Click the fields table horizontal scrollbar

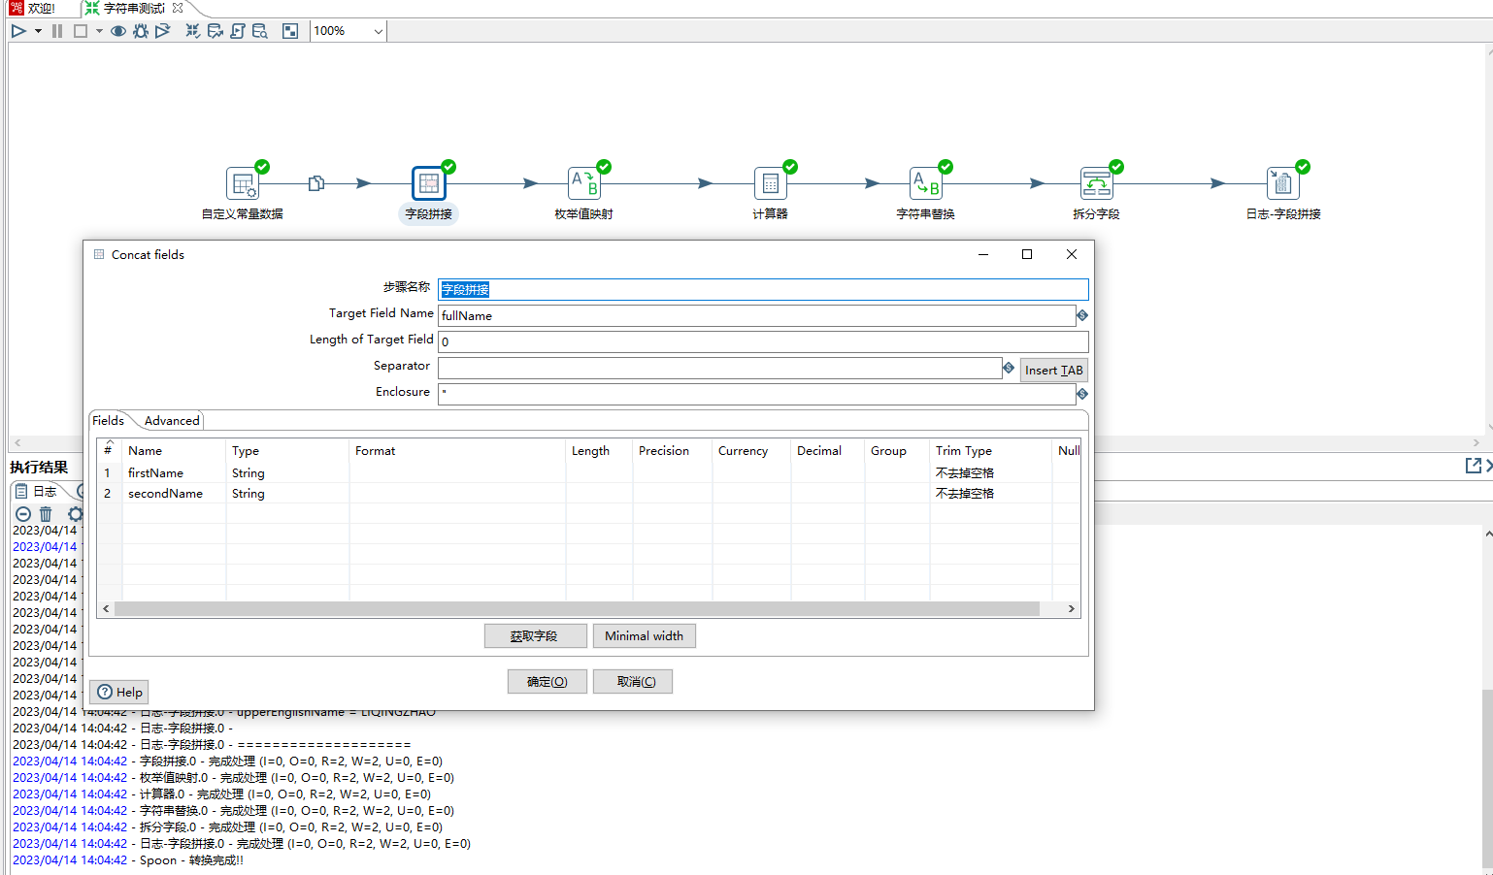point(577,609)
